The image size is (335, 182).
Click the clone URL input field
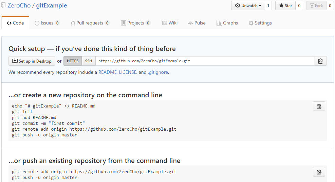[x=205, y=61]
